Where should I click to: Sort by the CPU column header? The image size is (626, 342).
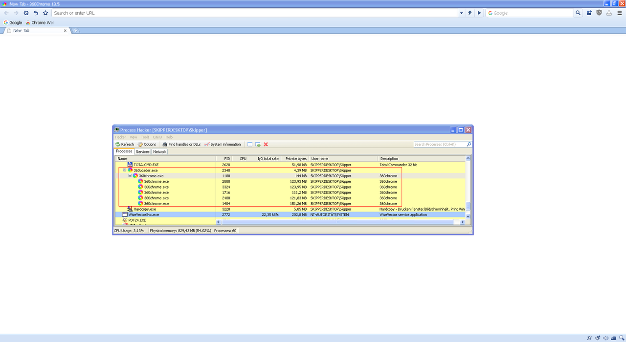click(240, 159)
